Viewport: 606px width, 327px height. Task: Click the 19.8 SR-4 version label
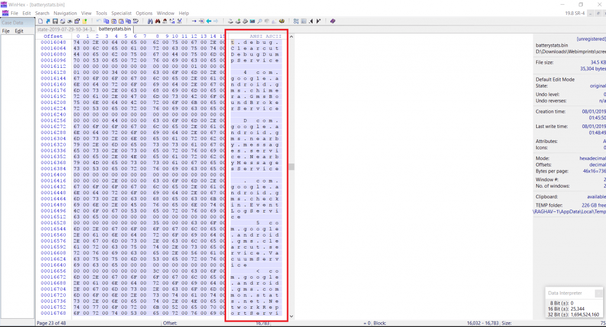(x=575, y=13)
